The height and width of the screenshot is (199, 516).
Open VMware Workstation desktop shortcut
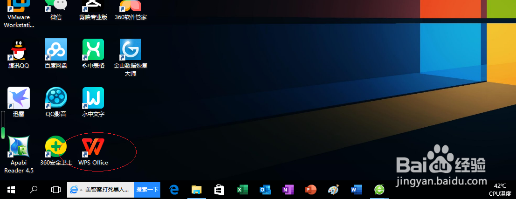click(x=19, y=13)
